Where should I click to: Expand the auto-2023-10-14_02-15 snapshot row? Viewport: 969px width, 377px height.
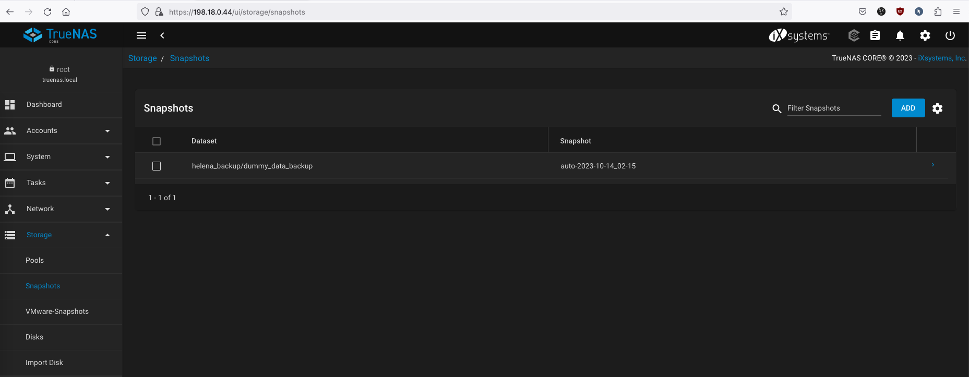point(933,165)
